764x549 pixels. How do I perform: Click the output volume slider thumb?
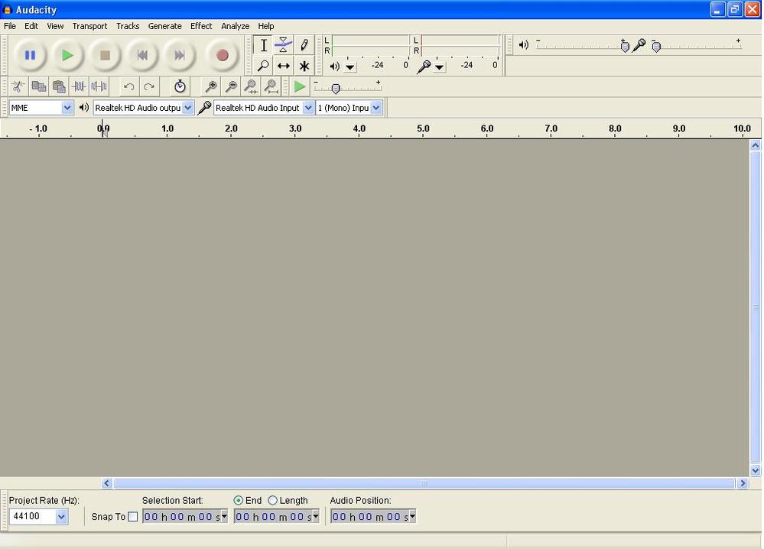point(625,47)
